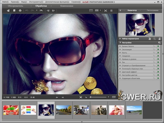Select the Навигатор tab

coord(132,10)
